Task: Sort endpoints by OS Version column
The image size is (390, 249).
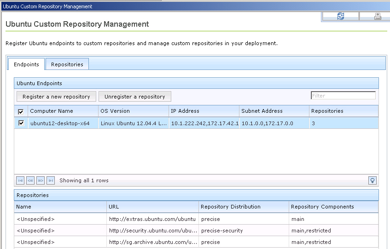Action: [x=115, y=111]
